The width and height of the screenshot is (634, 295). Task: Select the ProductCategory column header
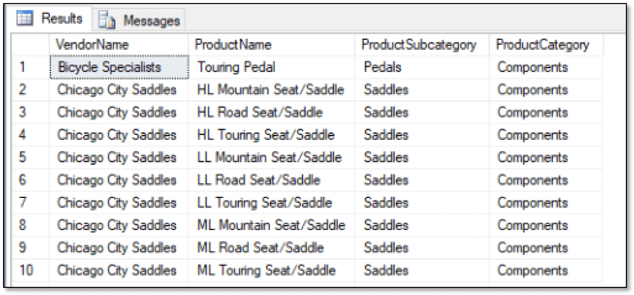(x=545, y=45)
